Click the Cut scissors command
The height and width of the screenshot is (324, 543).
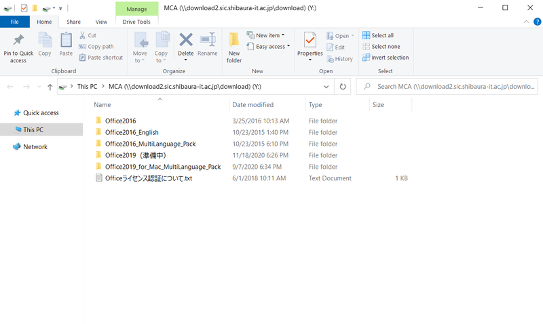coord(88,35)
